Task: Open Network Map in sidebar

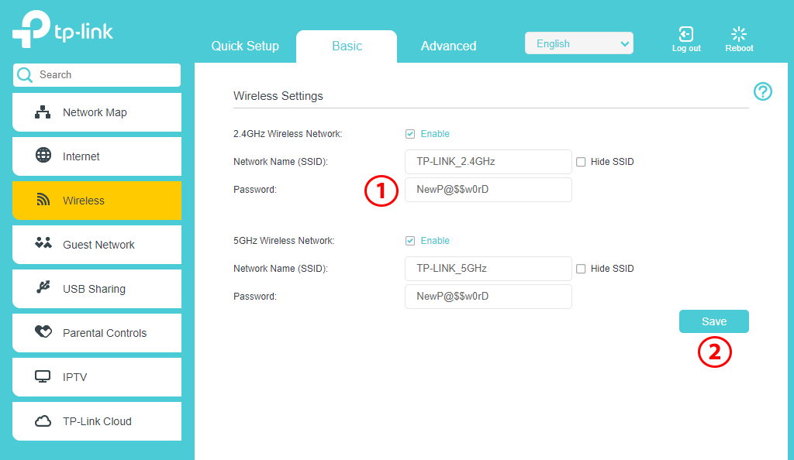Action: 97,112
